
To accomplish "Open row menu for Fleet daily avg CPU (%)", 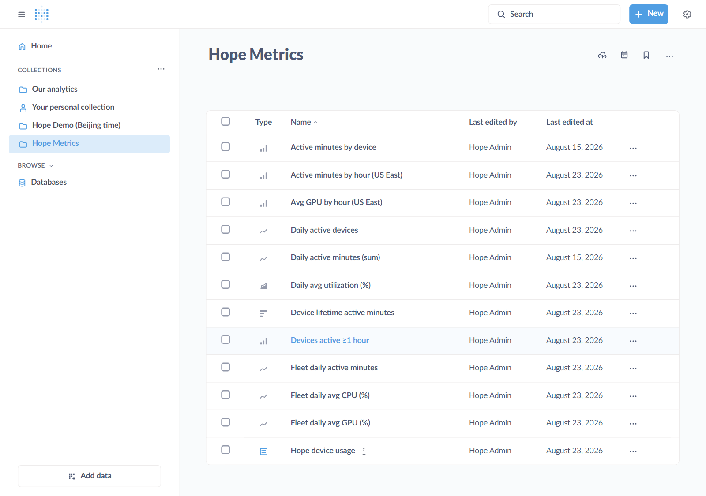I will pos(633,396).
